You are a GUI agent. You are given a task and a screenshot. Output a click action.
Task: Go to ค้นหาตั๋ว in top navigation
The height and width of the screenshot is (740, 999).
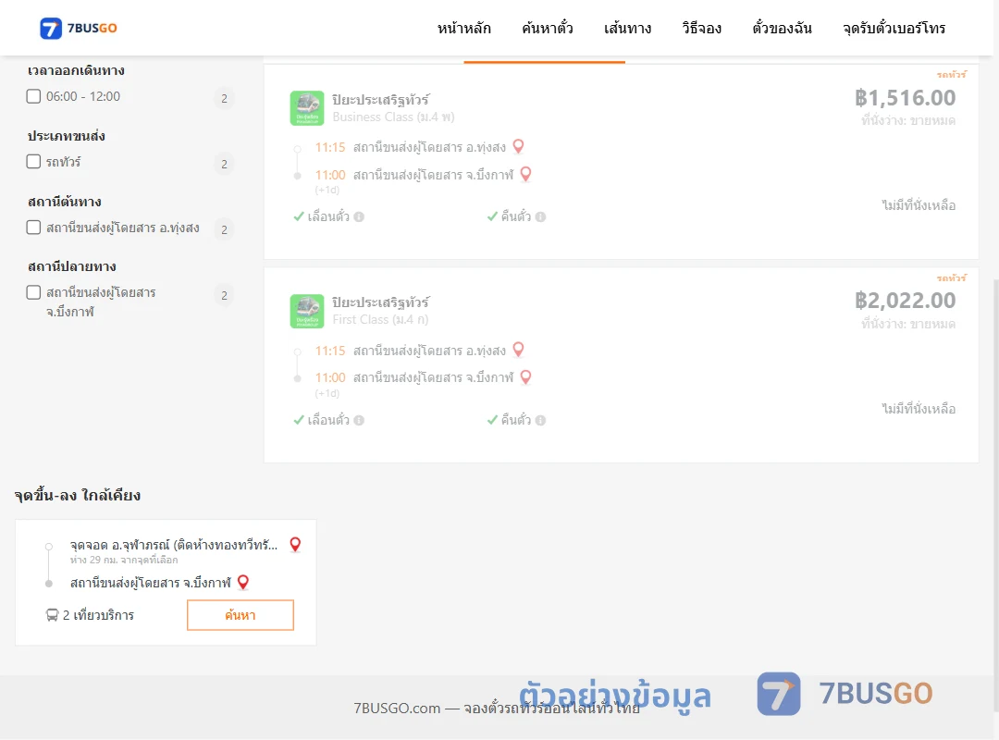(x=548, y=28)
